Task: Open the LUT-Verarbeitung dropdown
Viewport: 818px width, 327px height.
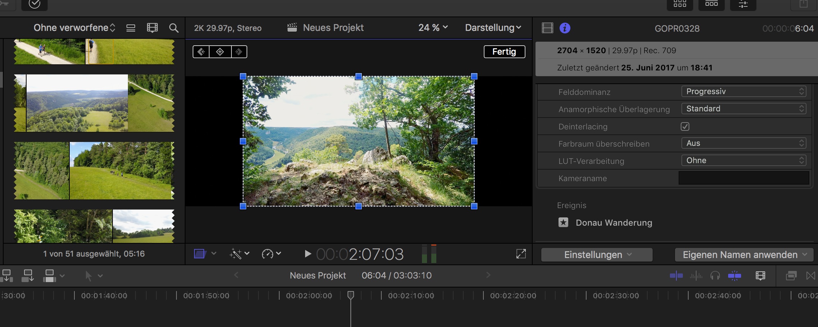Action: pos(744,161)
